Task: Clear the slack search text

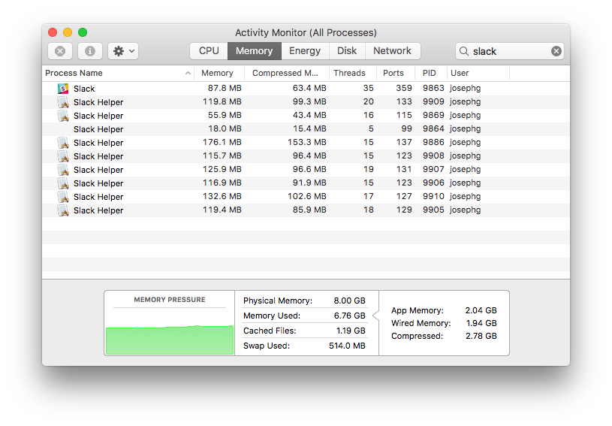Action: tap(556, 51)
